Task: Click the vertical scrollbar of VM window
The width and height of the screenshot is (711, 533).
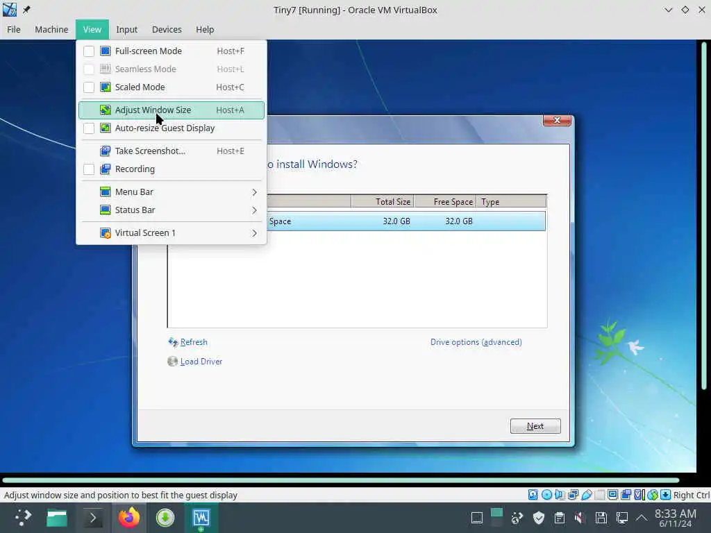Action: [704, 216]
